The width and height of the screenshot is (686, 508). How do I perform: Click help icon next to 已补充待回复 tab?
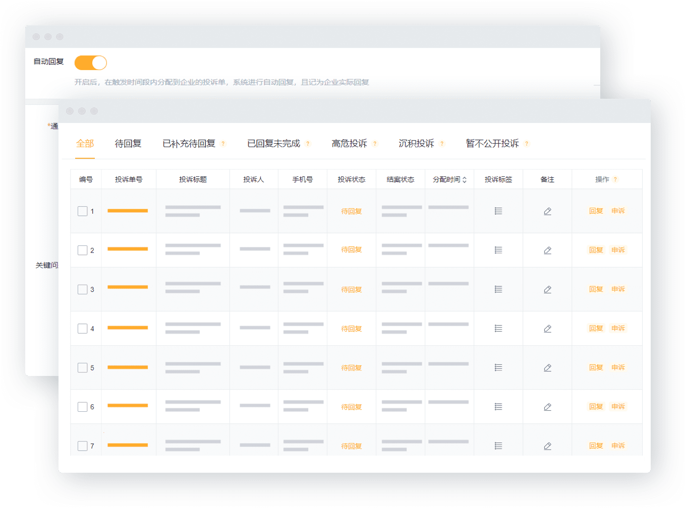point(223,144)
